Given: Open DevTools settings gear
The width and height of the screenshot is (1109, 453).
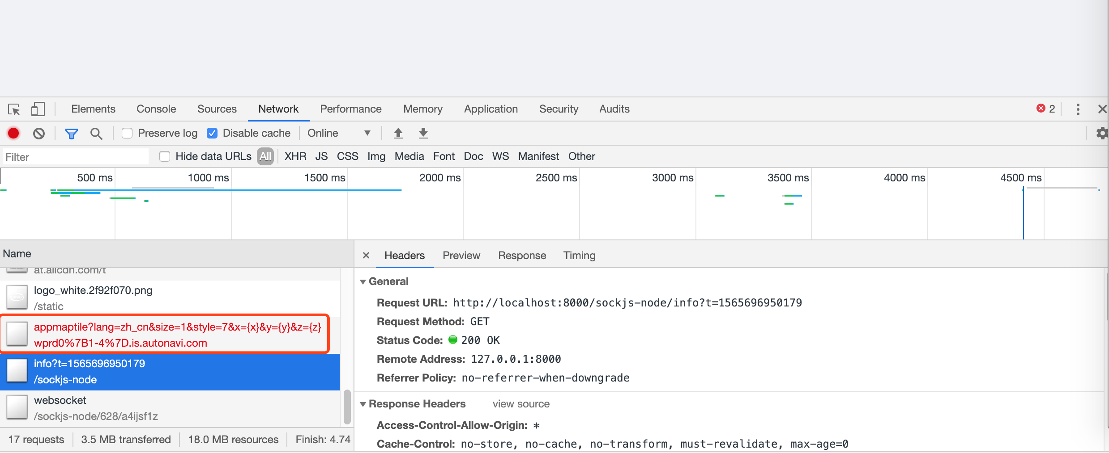Looking at the screenshot, I should click(1102, 133).
